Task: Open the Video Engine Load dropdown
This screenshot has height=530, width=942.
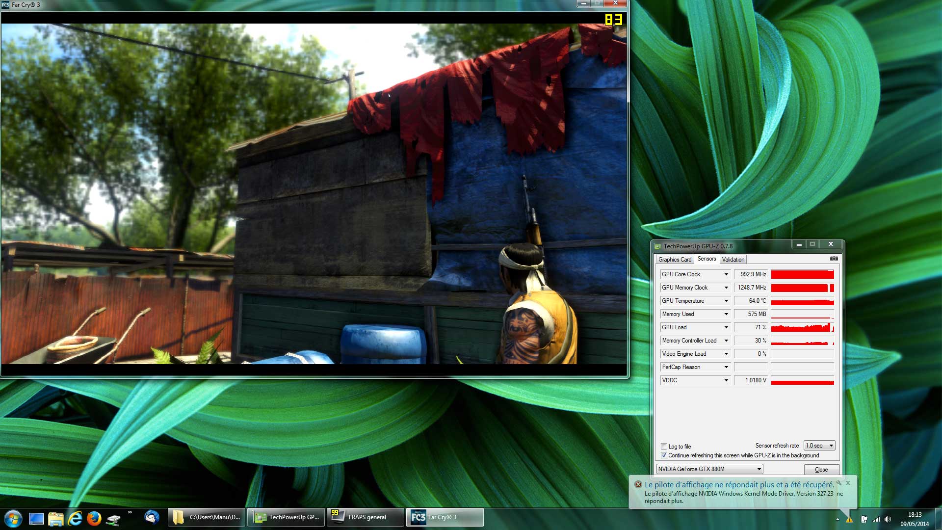Action: (x=726, y=354)
